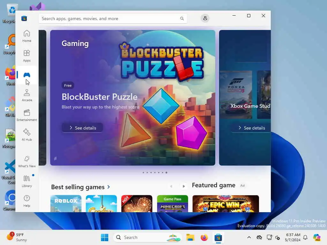Viewport: 327px width, 245px height.
Task: See details for BlockBuster Puzzle
Action: 82,128
